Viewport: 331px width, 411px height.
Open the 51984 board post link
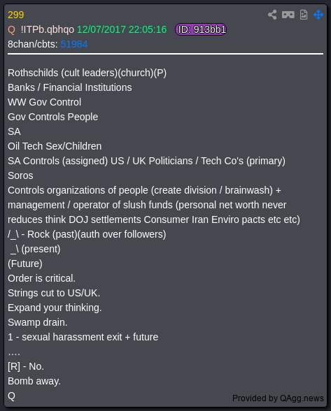pyautogui.click(x=74, y=44)
